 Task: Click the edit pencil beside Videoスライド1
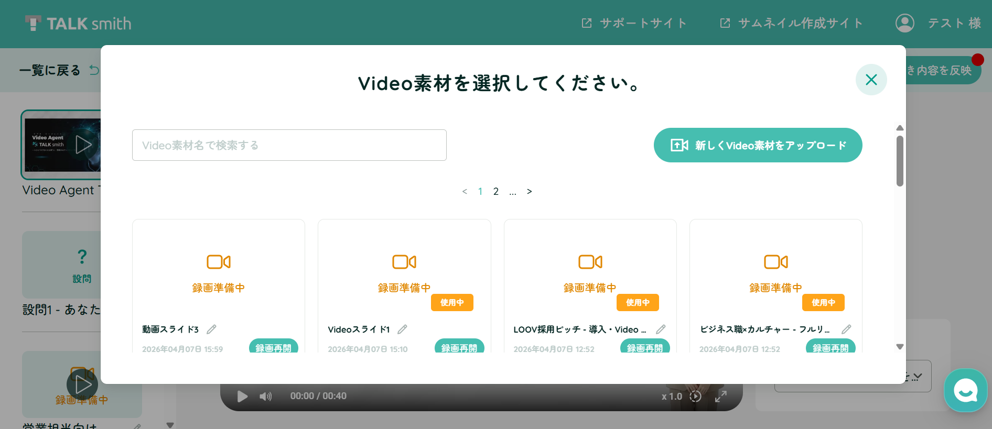point(402,329)
